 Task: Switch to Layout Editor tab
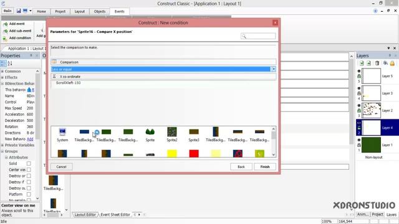click(85, 215)
